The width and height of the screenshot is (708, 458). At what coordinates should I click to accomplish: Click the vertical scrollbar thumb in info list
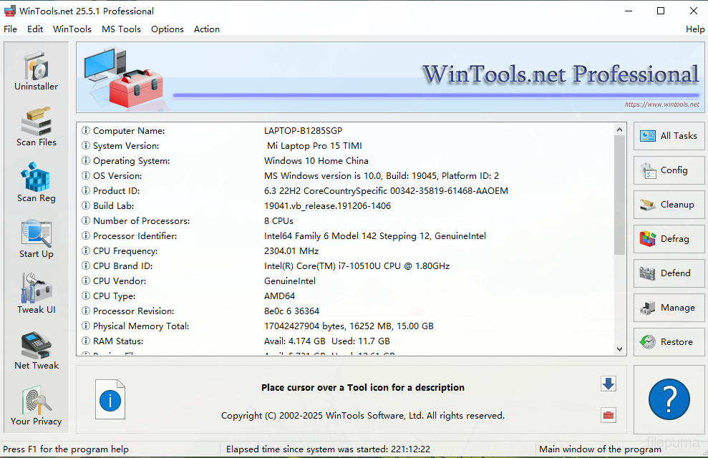pos(619,195)
